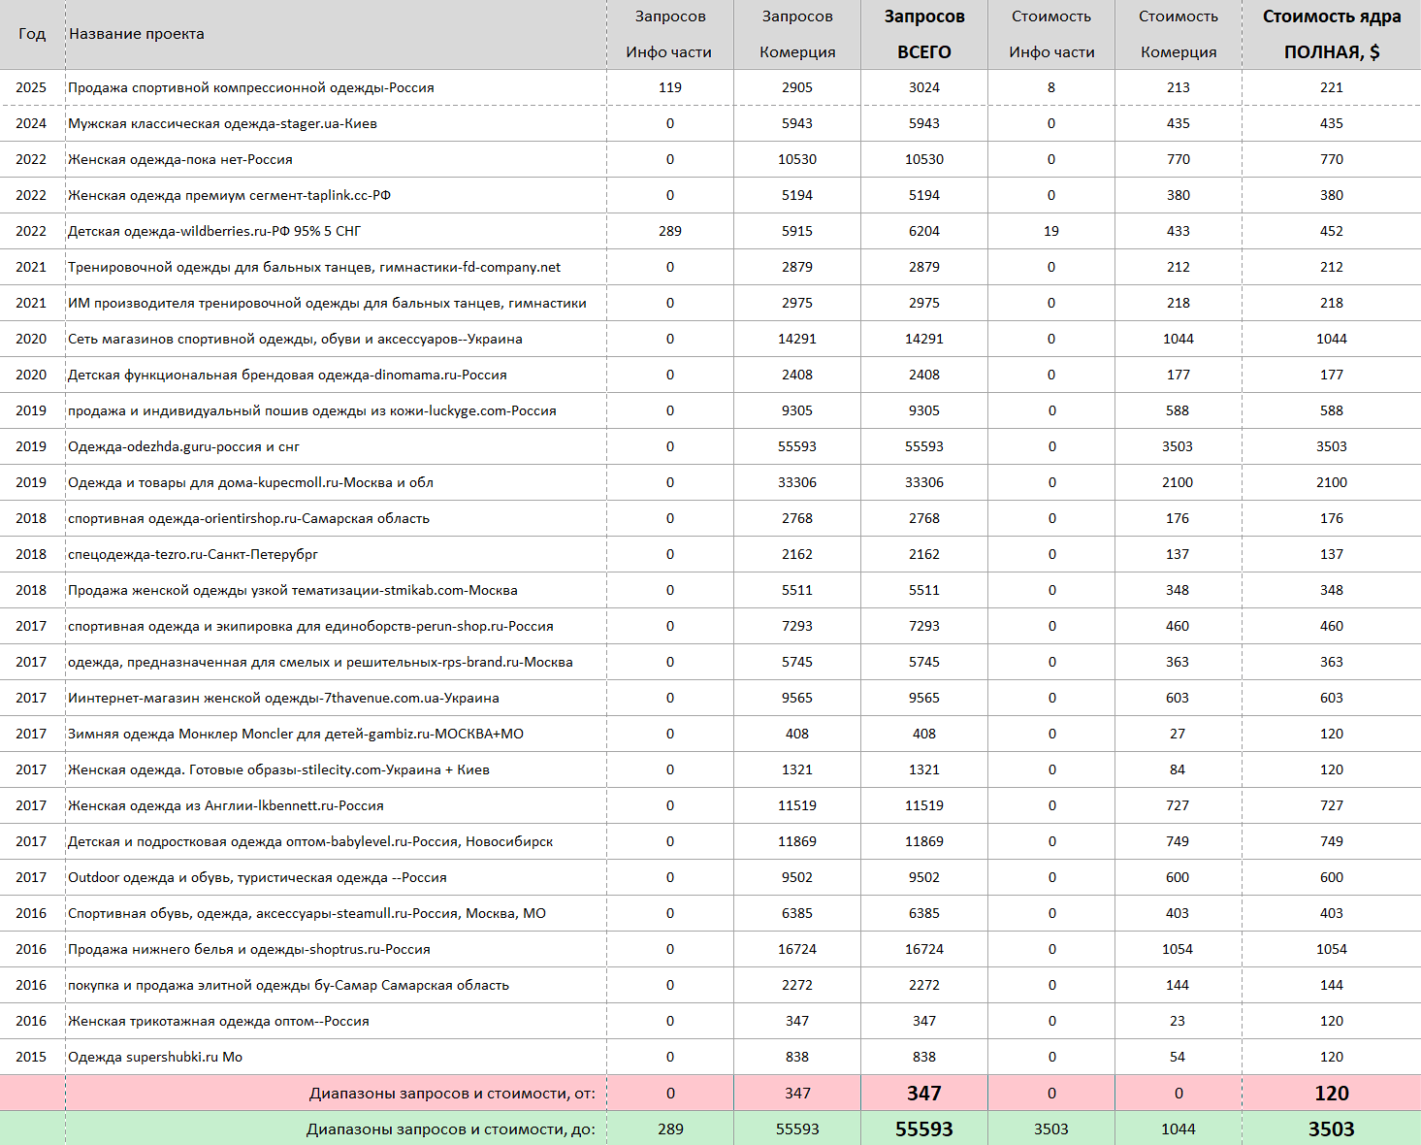Select the year 2024 cell
The height and width of the screenshot is (1145, 1421).
31,123
